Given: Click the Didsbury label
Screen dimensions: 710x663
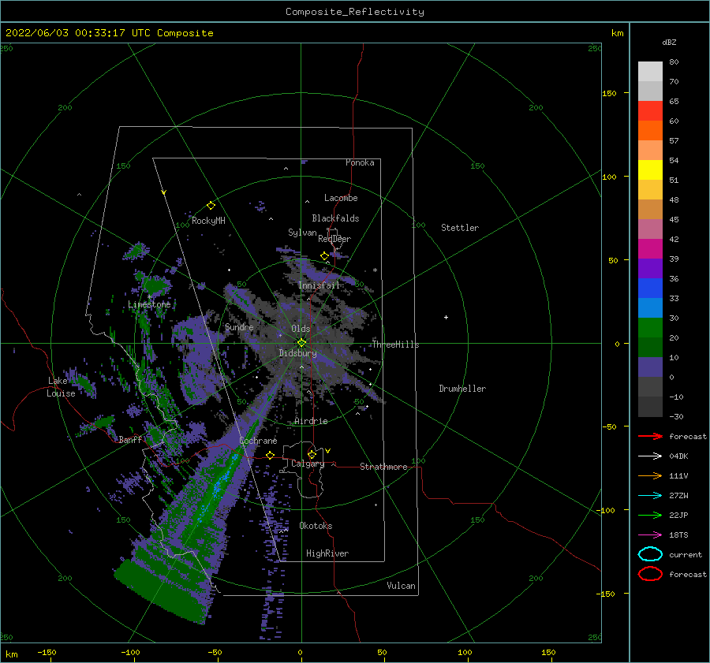Looking at the screenshot, I should [297, 353].
